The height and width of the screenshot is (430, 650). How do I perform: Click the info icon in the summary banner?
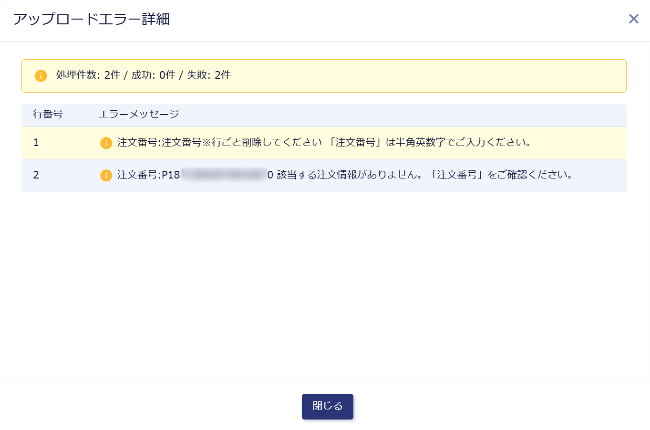[x=41, y=75]
